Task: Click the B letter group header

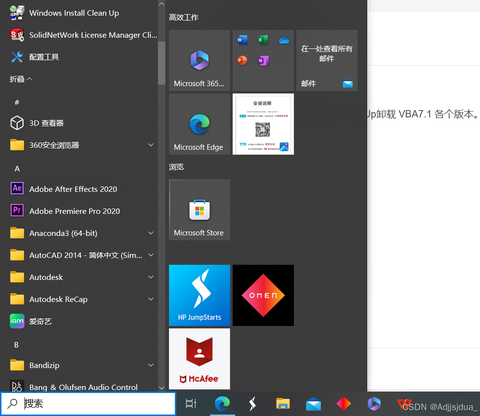Action: (x=17, y=345)
